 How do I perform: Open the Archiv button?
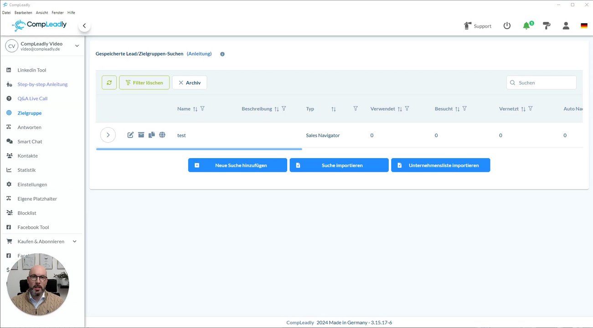[190, 82]
